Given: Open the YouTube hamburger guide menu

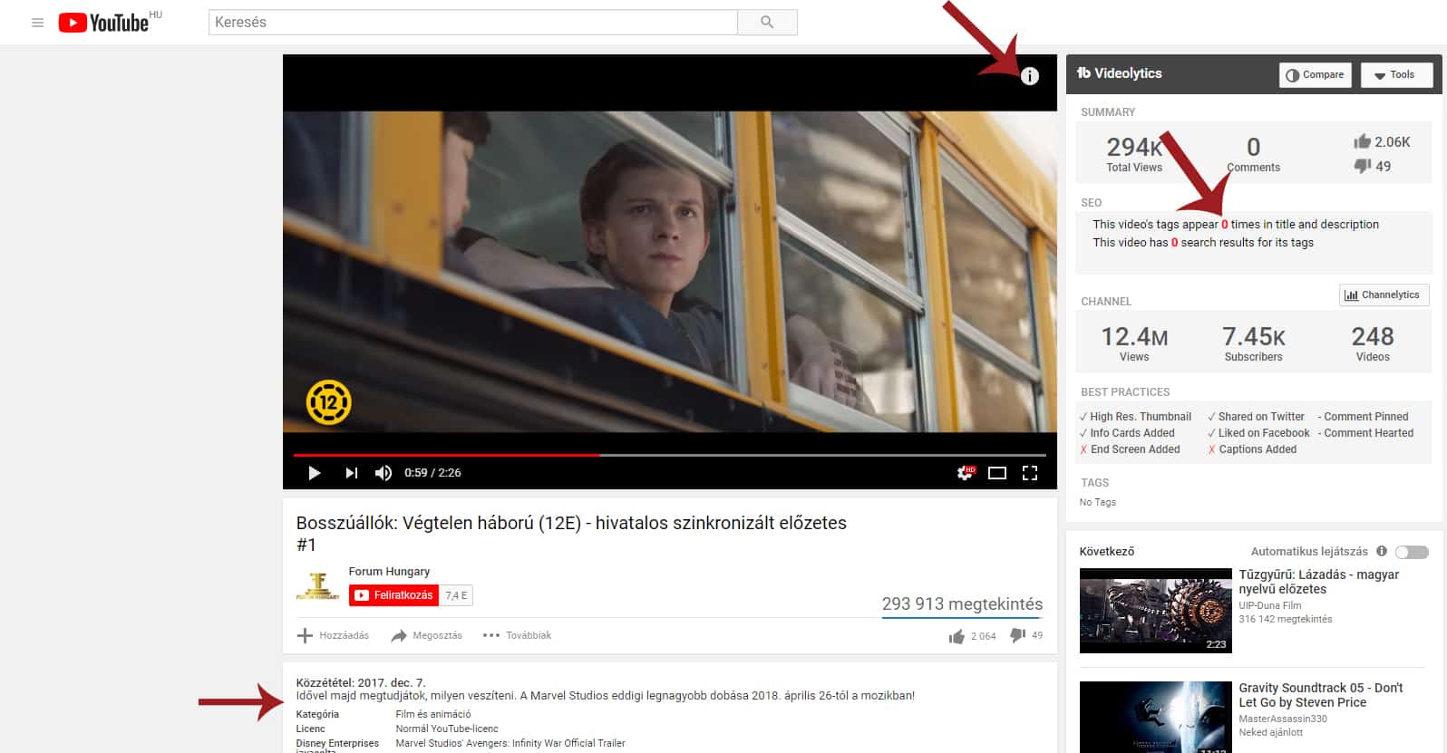Looking at the screenshot, I should [37, 23].
